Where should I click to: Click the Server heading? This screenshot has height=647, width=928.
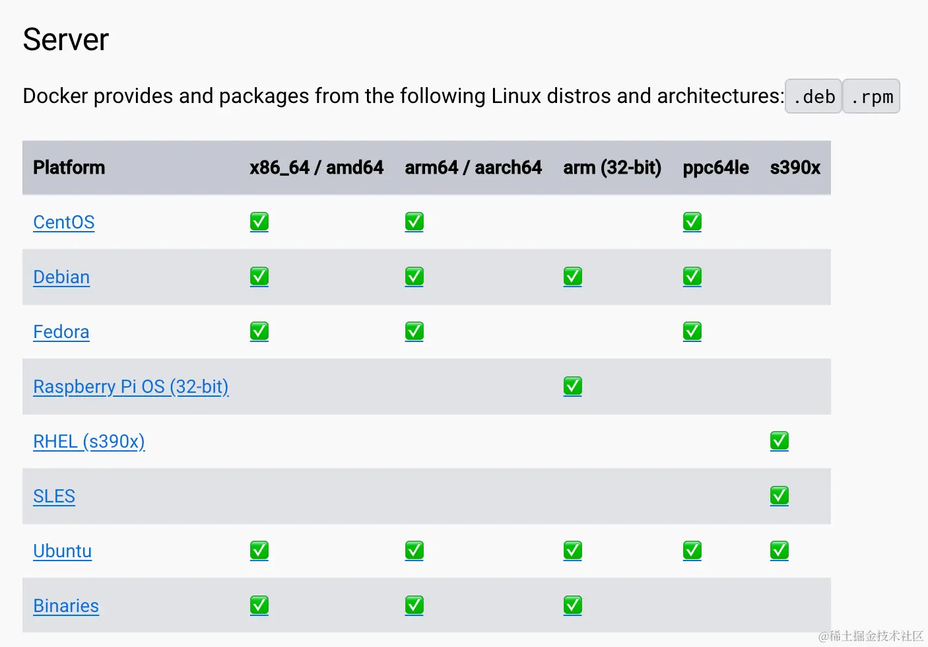(66, 40)
